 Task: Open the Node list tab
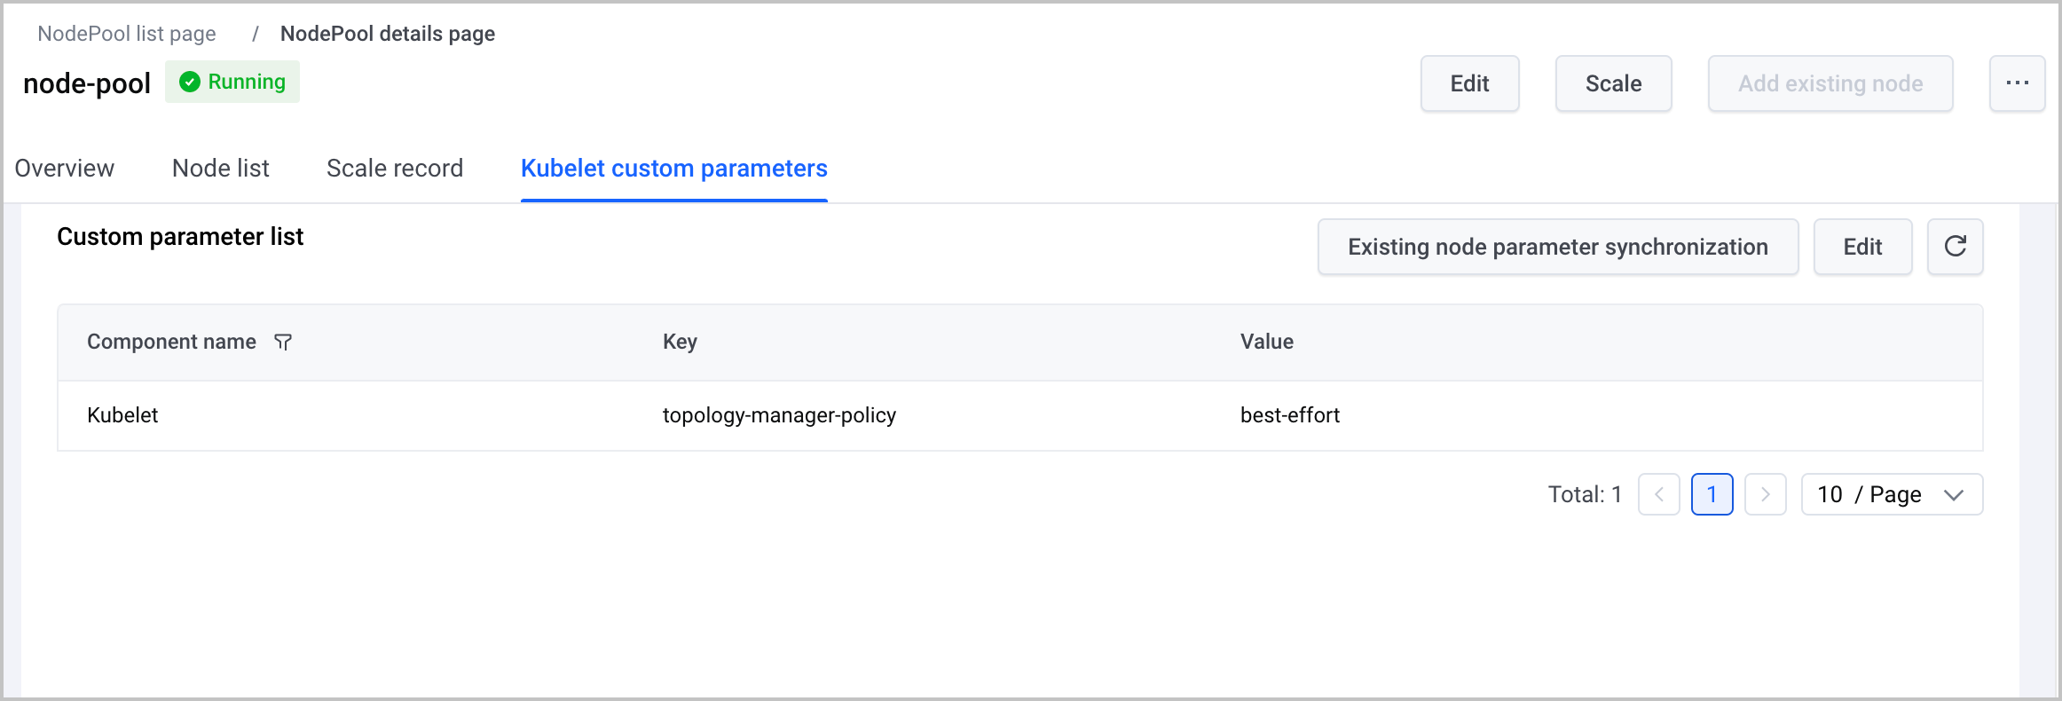tap(221, 169)
